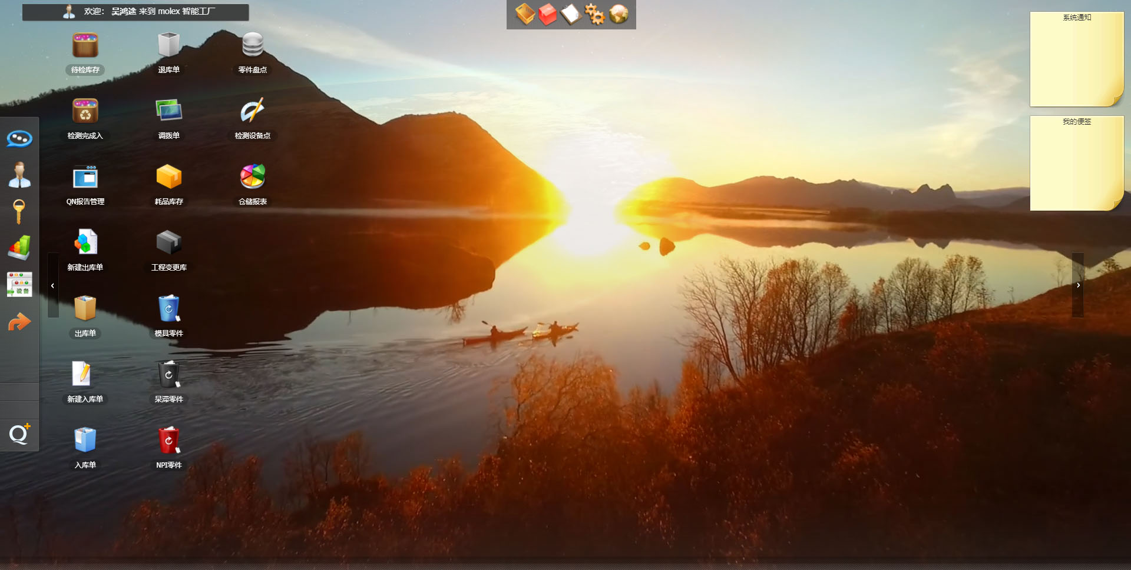Expand panel with right chevron arrow
Viewport: 1131px width, 570px height.
coord(1078,285)
